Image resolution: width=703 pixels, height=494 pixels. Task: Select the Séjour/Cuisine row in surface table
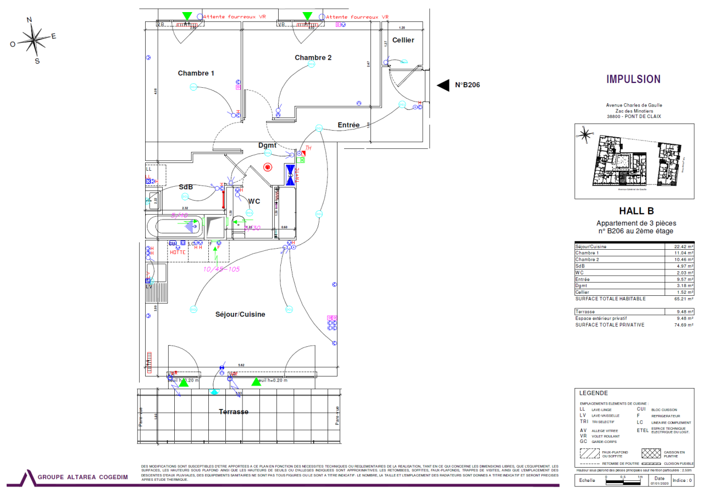(634, 246)
